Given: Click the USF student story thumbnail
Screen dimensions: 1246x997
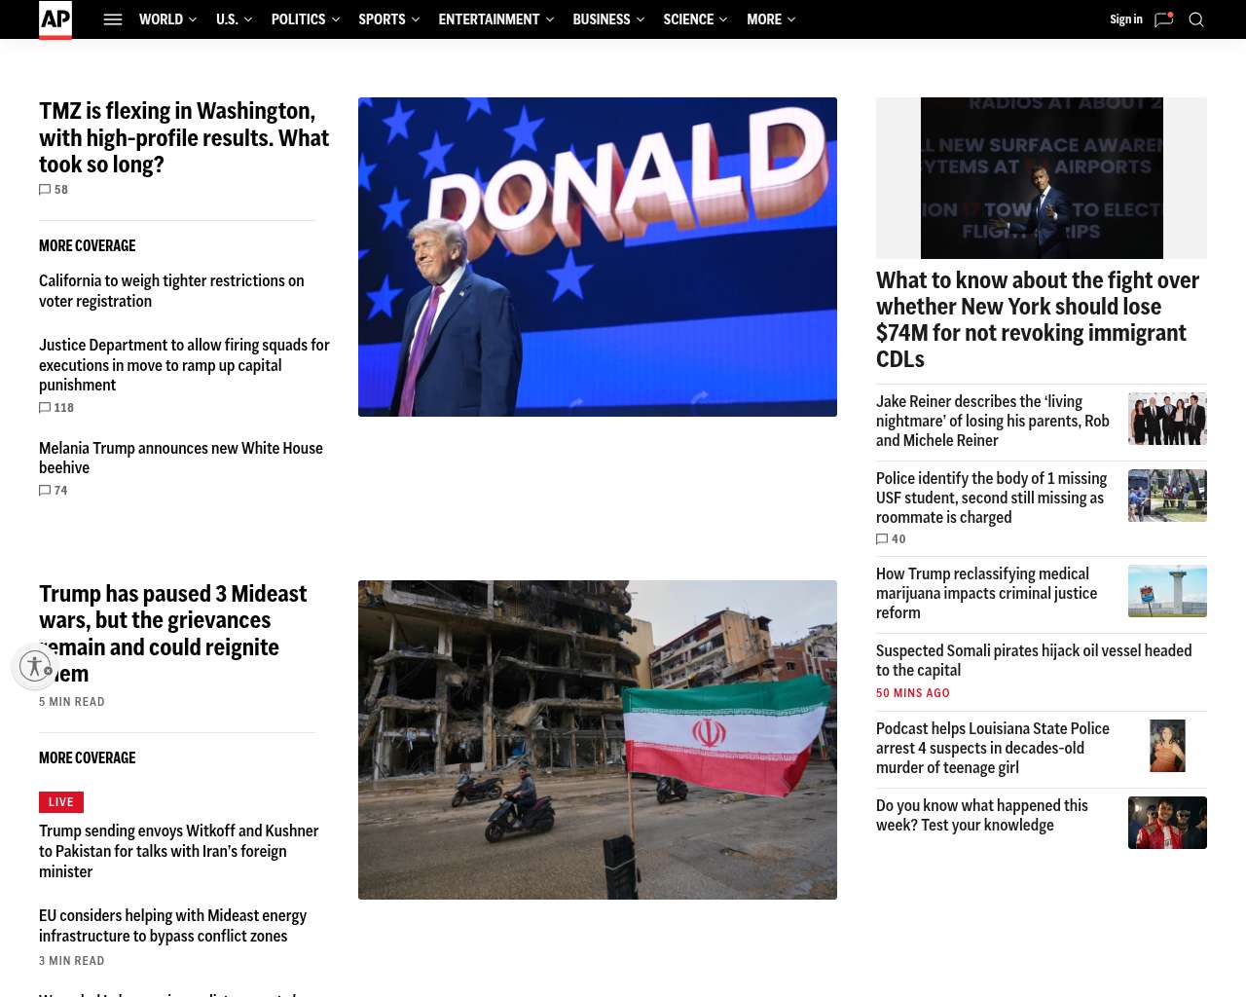Looking at the screenshot, I should 1167,496.
